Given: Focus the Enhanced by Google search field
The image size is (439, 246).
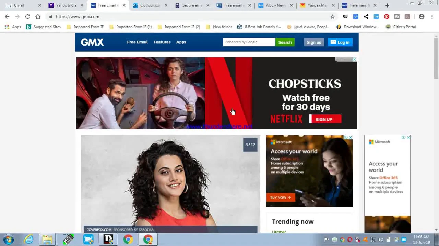Looking at the screenshot, I should click(249, 42).
